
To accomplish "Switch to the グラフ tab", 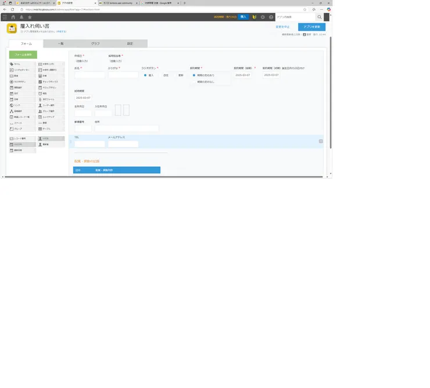I will (x=95, y=44).
